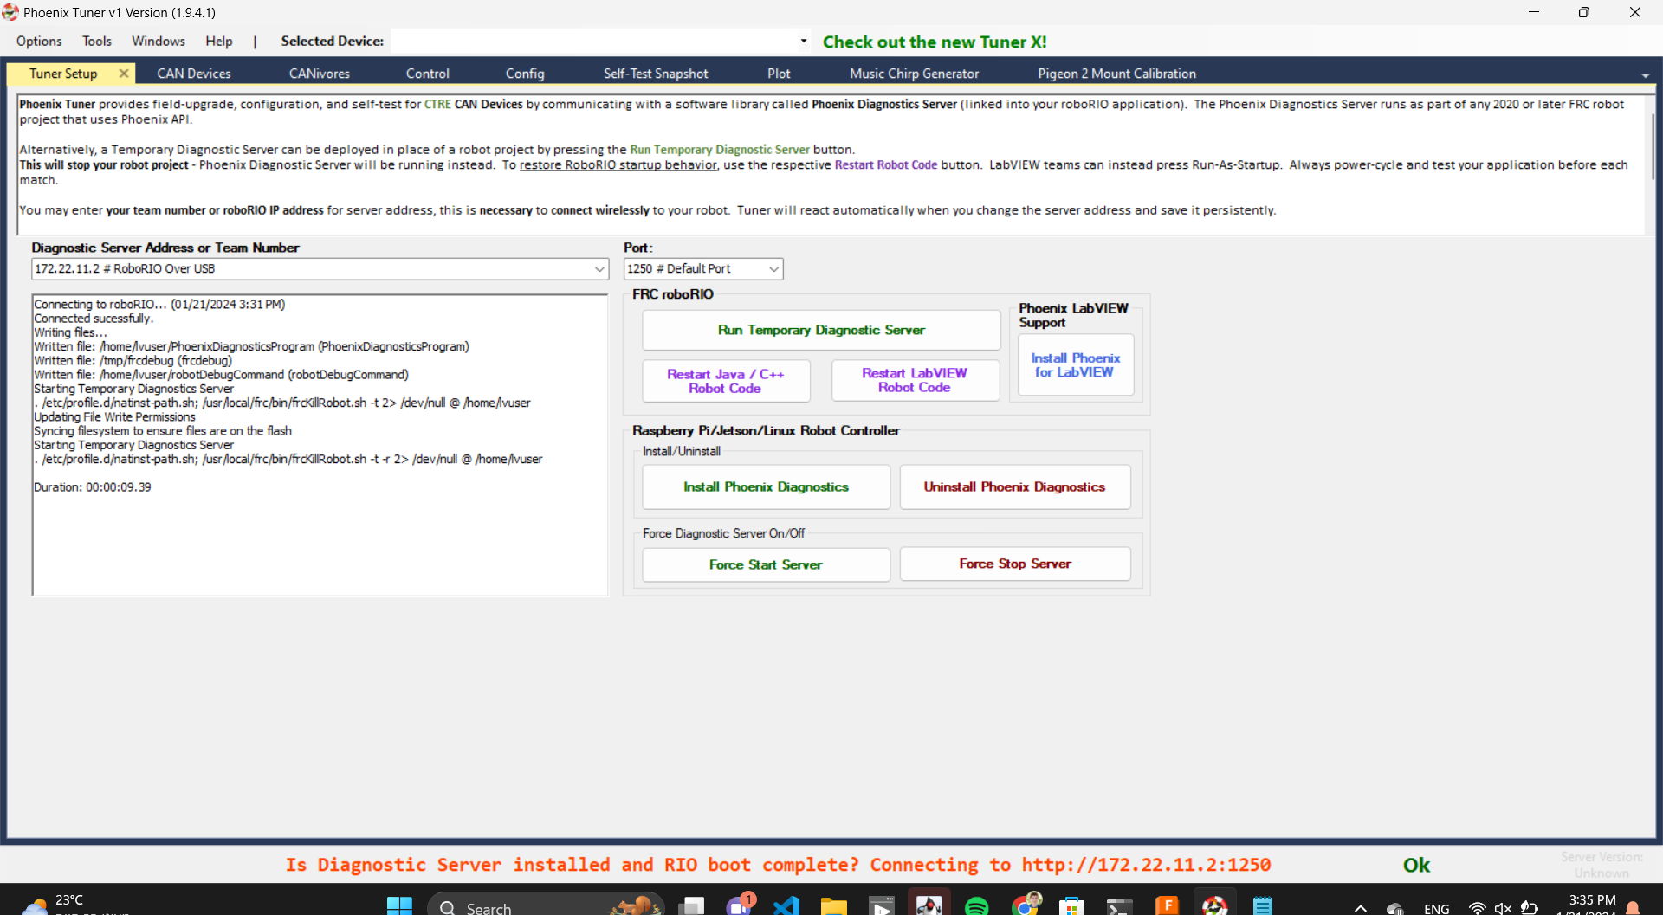
Task: Open the orange F app in taskbar
Action: tap(1167, 906)
